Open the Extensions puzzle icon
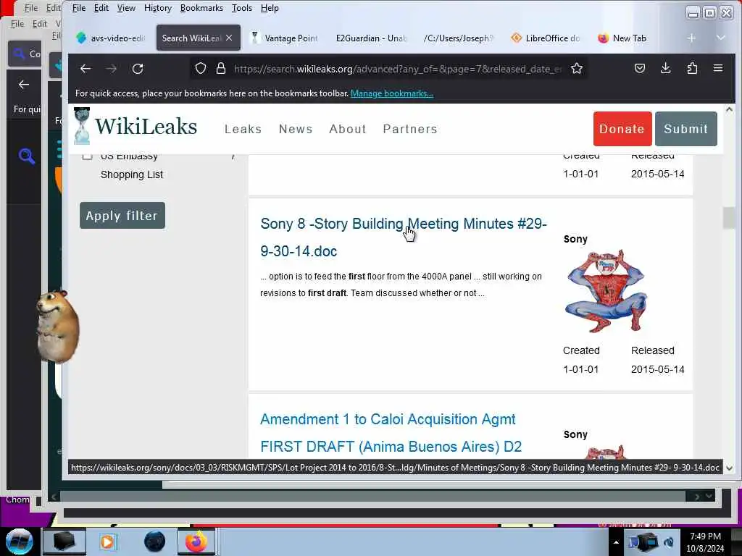The width and height of the screenshot is (742, 556). coord(692,69)
